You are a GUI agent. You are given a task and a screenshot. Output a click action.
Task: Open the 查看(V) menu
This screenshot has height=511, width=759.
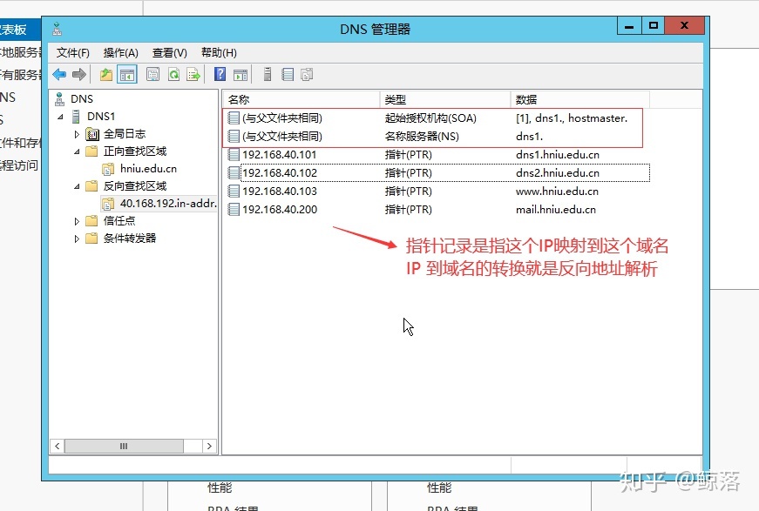click(169, 53)
